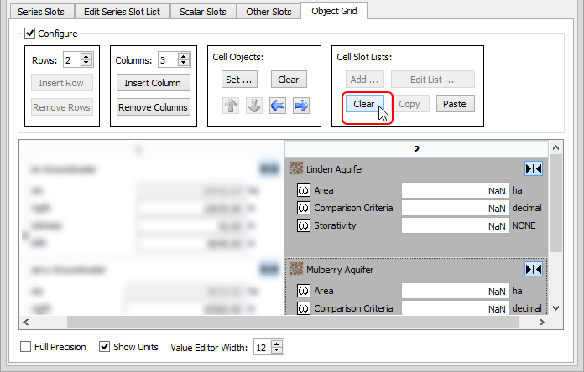
Task: Click the Storativity slot icon under Linden Aquifer
Action: [x=304, y=225]
